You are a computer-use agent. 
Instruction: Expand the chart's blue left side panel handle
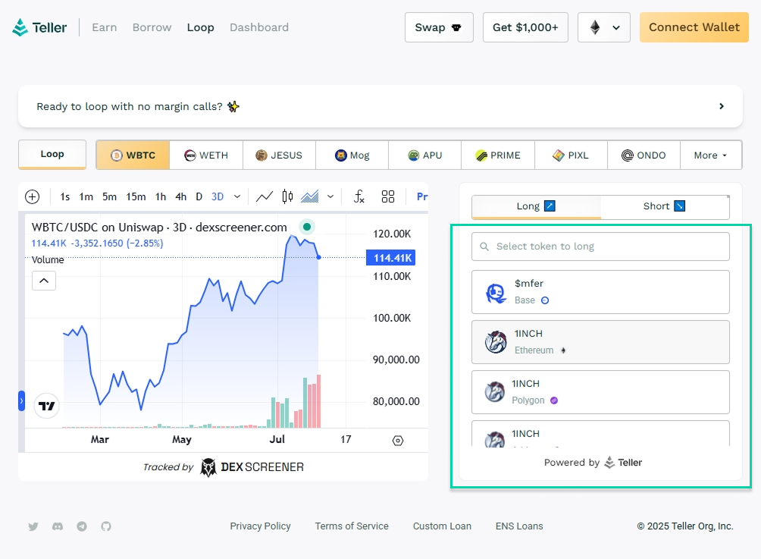click(x=21, y=401)
